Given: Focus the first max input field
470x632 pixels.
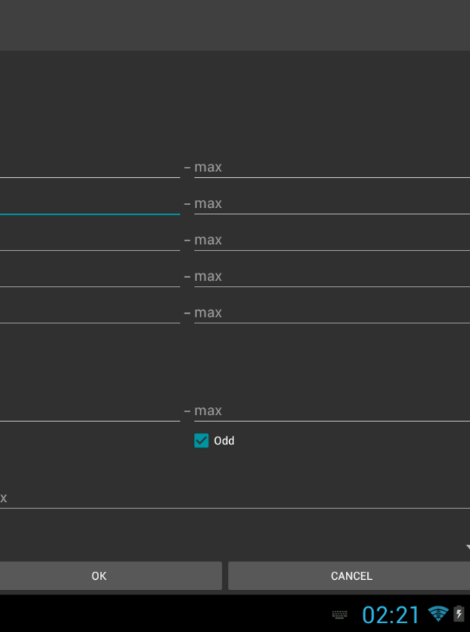Looking at the screenshot, I should [x=332, y=168].
